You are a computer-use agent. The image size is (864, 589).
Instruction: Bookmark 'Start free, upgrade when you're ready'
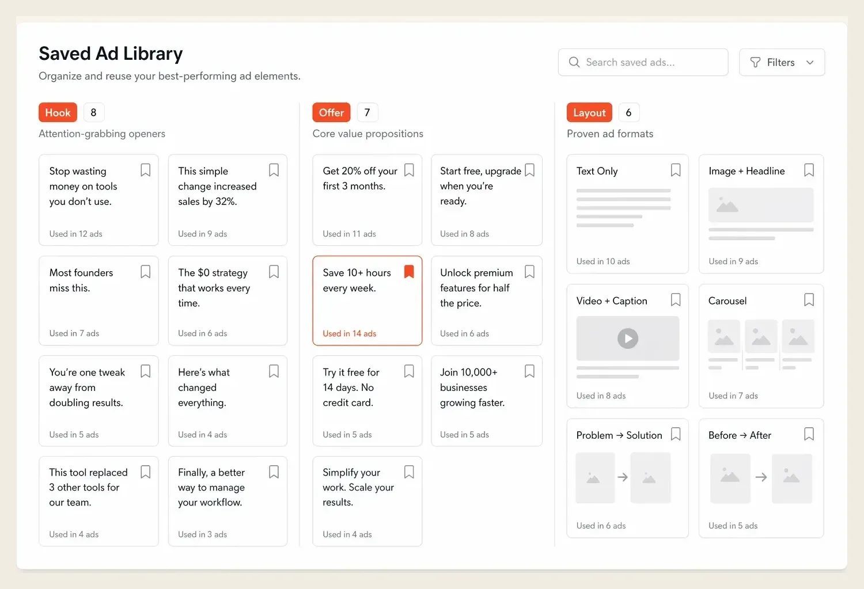530,170
